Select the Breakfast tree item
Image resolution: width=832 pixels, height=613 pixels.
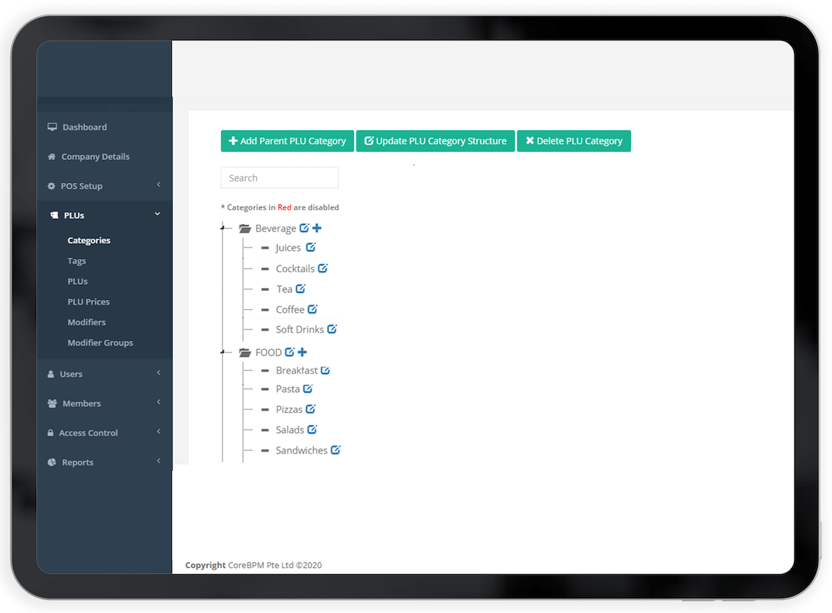pos(297,371)
